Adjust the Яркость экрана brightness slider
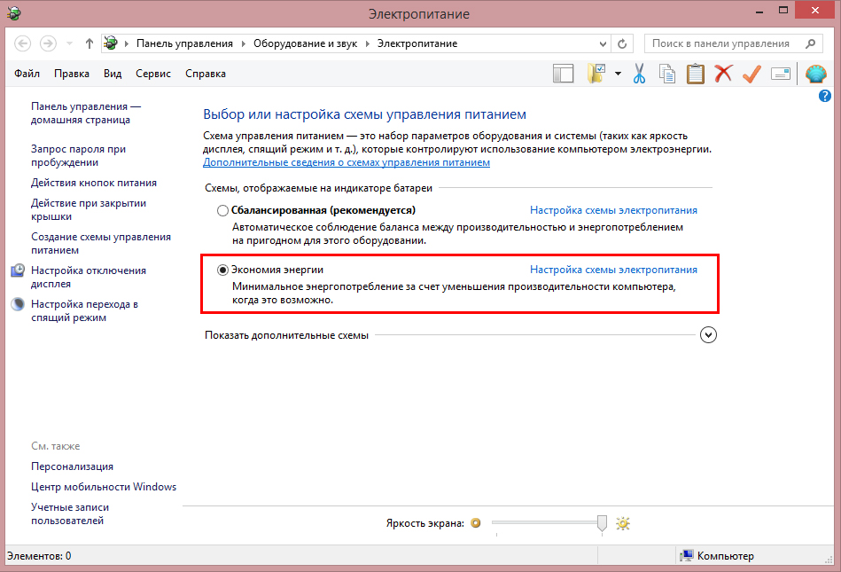This screenshot has height=572, width=841. click(602, 523)
